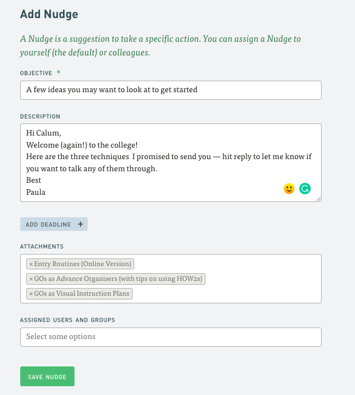The width and height of the screenshot is (355, 395).
Task: Open Assigned Users and Groups selector
Action: (170, 337)
